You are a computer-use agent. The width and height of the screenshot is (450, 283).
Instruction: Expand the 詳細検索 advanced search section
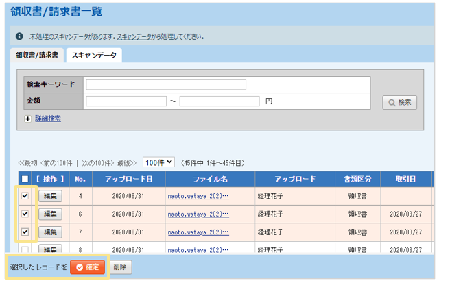click(48, 119)
